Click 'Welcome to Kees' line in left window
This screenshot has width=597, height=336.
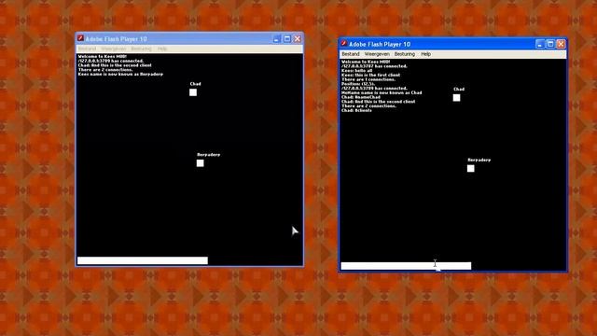tap(103, 56)
